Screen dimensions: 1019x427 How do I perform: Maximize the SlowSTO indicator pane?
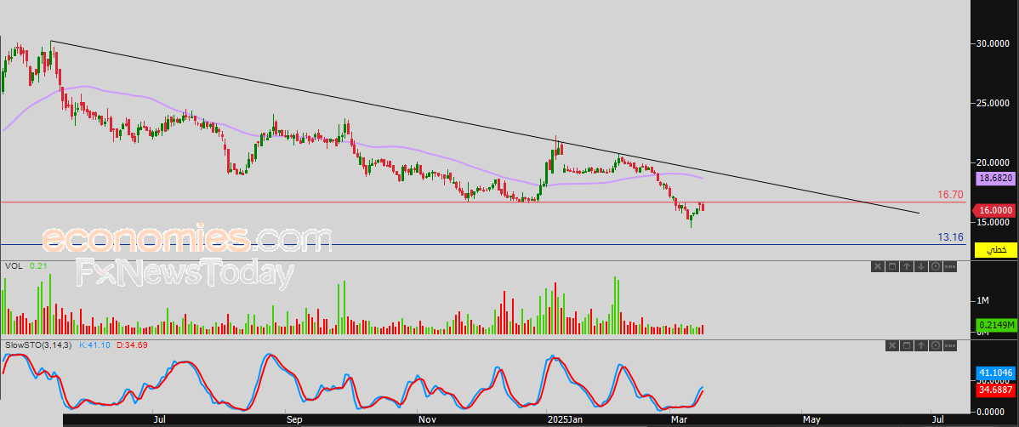pos(907,345)
